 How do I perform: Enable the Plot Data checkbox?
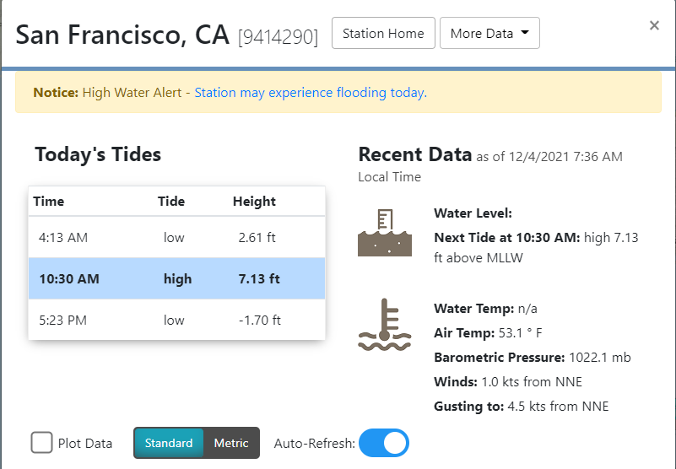coord(42,443)
